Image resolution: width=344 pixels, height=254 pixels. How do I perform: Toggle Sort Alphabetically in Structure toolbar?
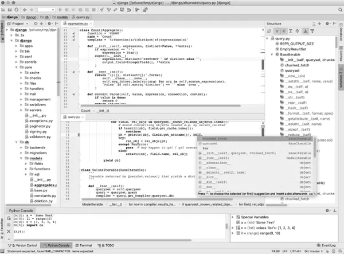click(269, 31)
